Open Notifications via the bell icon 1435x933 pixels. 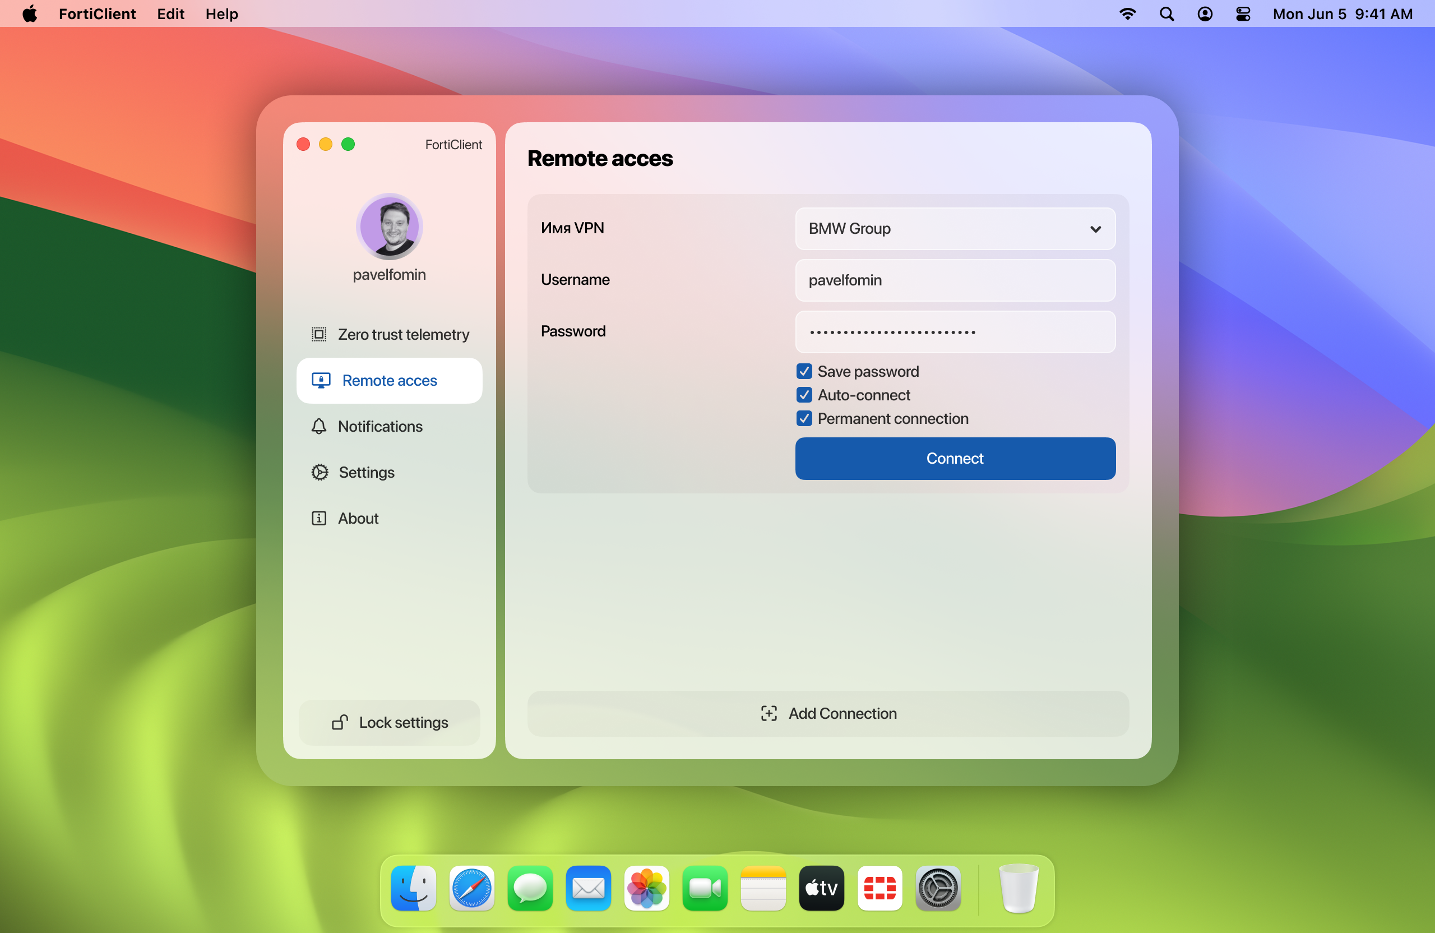[x=319, y=426]
